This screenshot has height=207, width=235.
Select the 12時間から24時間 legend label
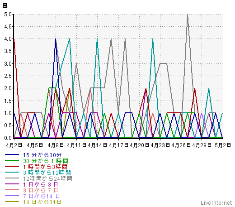pos(47,178)
